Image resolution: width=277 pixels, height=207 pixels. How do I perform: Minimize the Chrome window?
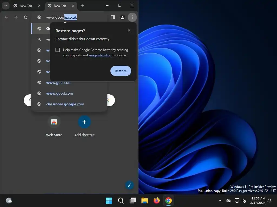click(107, 5)
